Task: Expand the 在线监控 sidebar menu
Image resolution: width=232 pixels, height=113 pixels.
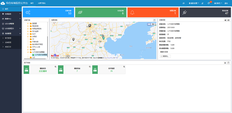Action: [x=11, y=14]
